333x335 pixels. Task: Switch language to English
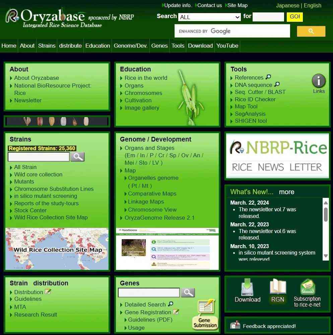click(x=312, y=6)
